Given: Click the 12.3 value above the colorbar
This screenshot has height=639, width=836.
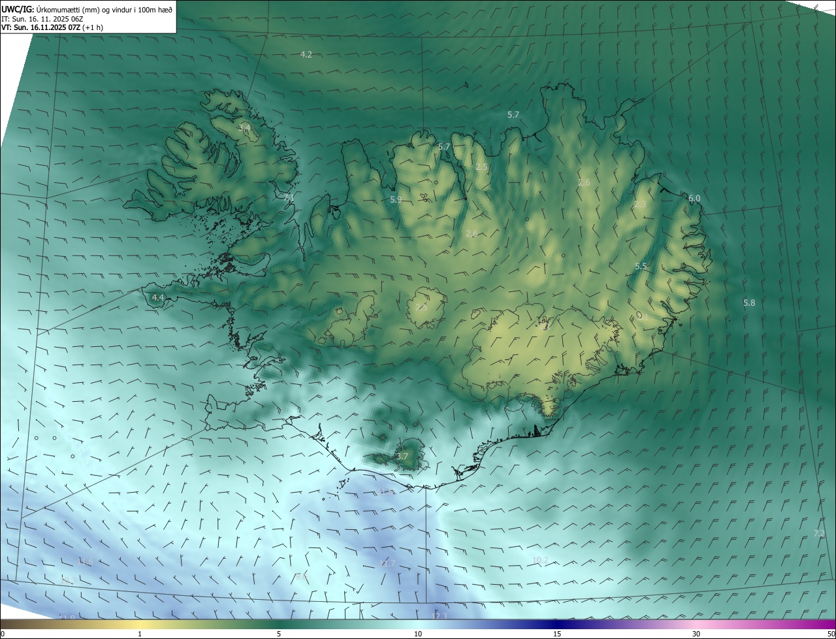Looking at the screenshot, I should [440, 615].
